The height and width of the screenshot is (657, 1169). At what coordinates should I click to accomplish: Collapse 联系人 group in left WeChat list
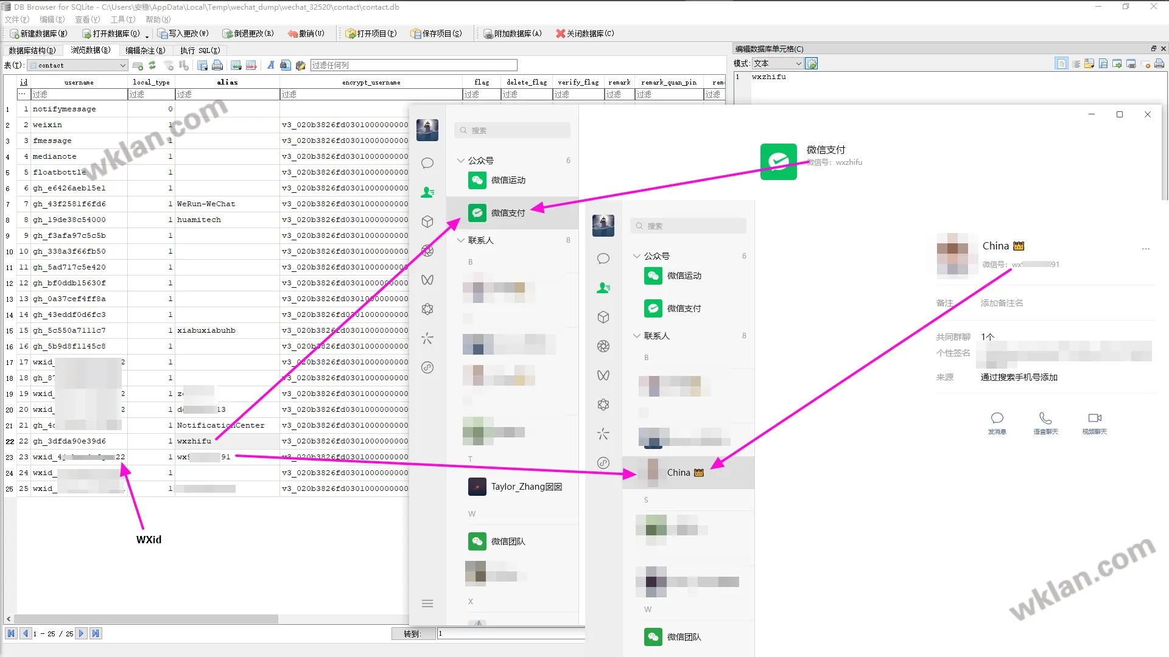[461, 240]
